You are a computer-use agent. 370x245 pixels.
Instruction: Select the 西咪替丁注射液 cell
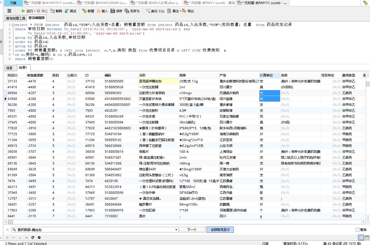(159, 146)
